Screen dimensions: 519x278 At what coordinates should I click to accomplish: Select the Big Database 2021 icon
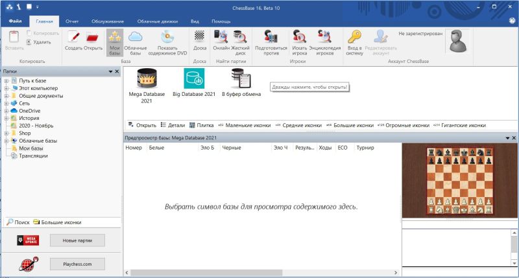pyautogui.click(x=194, y=79)
